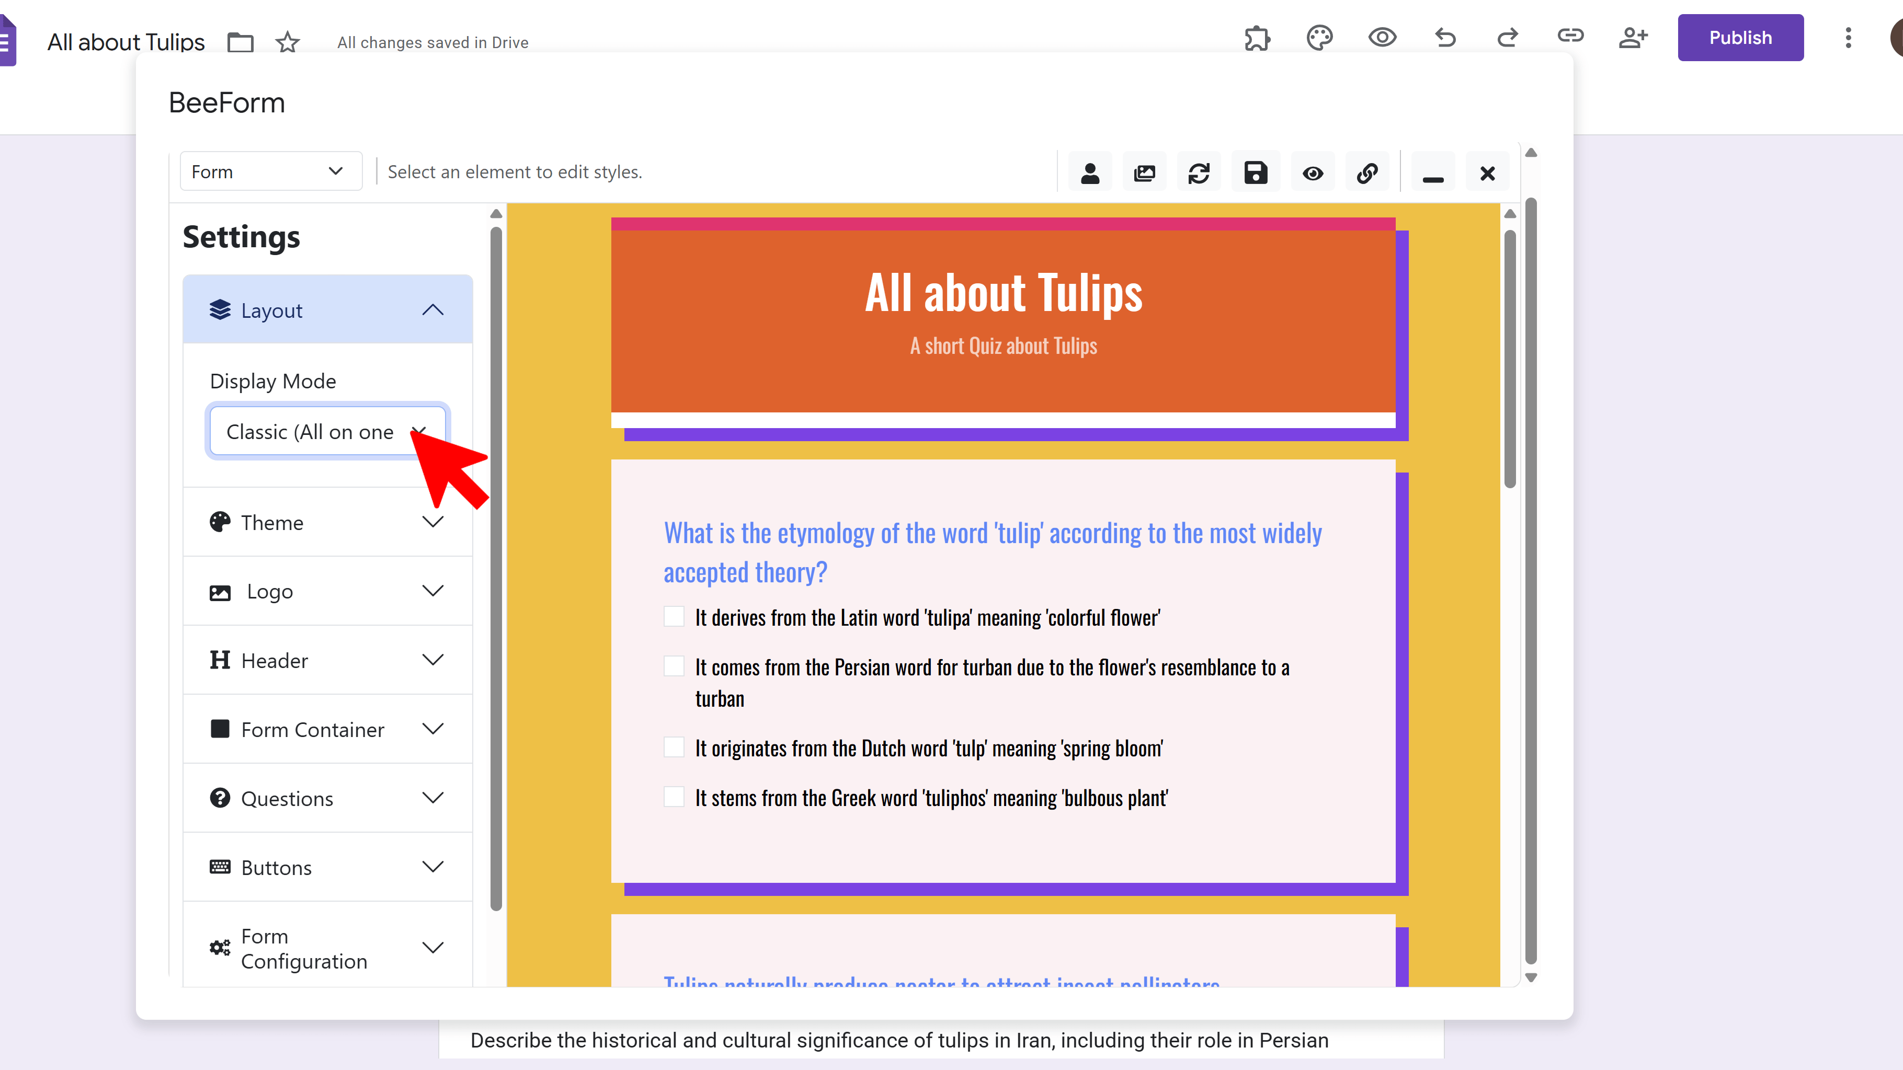Screen dimensions: 1903x1070
Task: Click the add collaborator icon
Action: tap(1633, 38)
